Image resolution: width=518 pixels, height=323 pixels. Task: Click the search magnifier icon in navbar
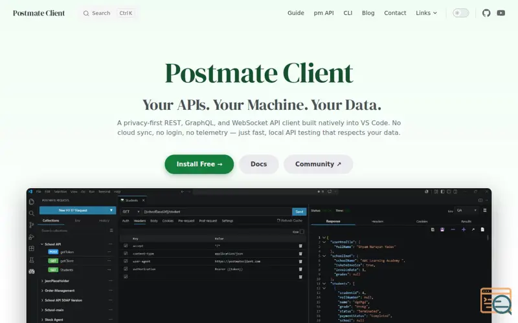(x=86, y=13)
